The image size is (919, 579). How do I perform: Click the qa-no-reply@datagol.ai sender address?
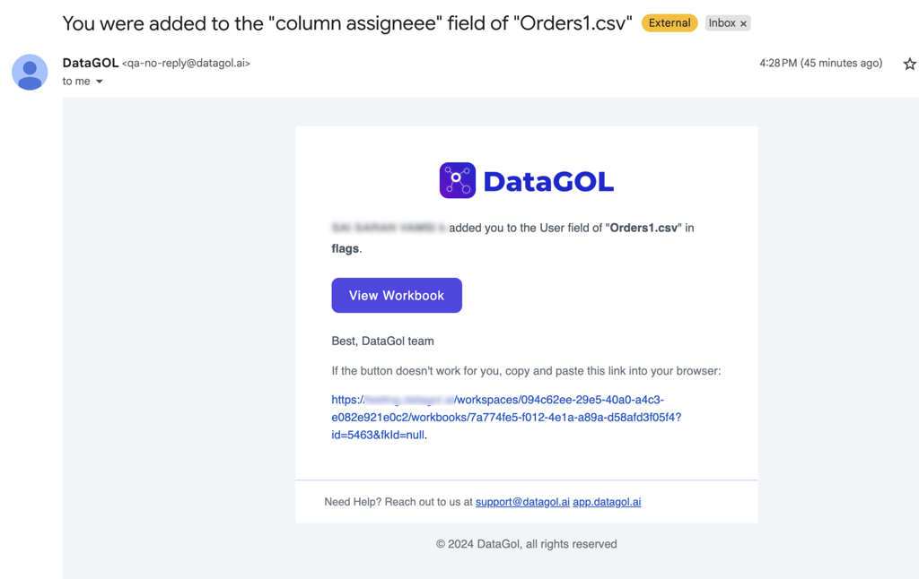coord(187,64)
